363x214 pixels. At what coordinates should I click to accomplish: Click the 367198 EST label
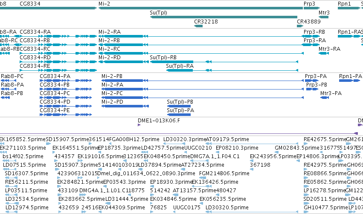(260, 165)
